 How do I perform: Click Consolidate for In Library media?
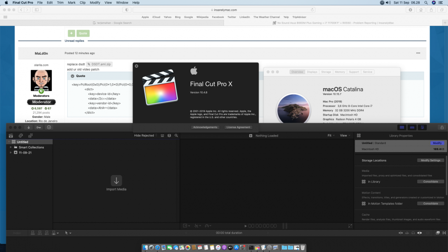431,182
